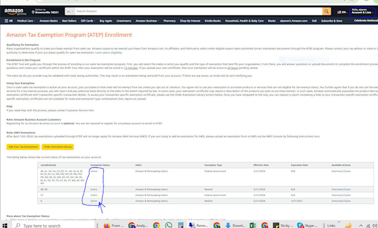Open alperen's Amazon.com

point(294,21)
